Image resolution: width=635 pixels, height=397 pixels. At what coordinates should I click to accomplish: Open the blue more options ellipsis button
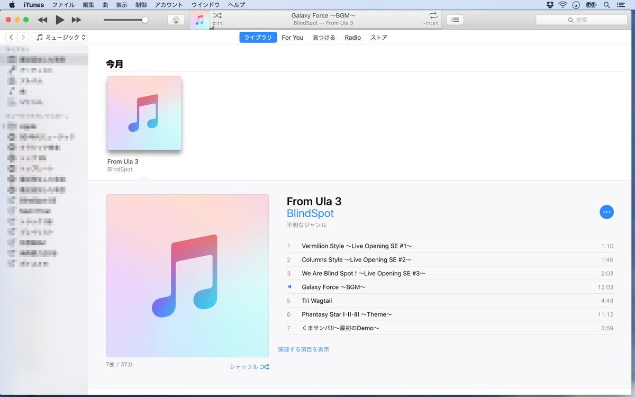(606, 212)
